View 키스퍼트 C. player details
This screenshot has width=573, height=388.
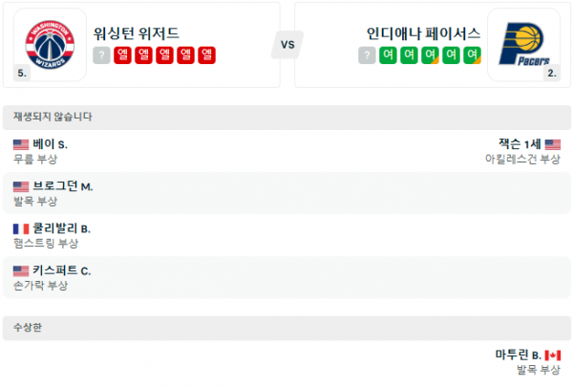[62, 271]
